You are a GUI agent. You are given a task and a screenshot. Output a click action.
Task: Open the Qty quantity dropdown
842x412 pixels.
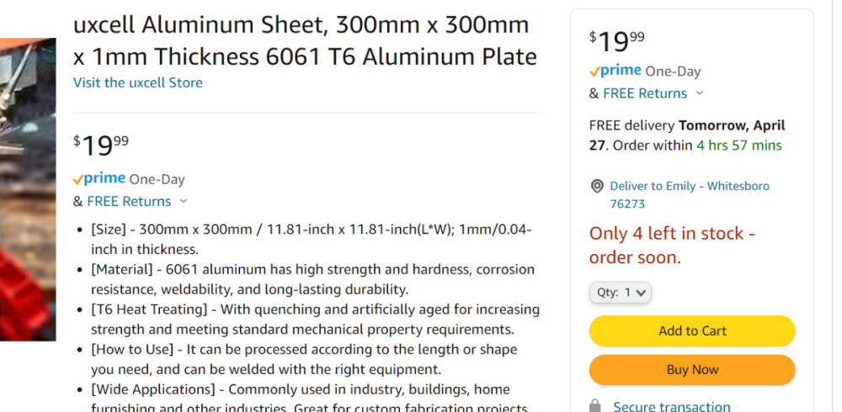(x=621, y=293)
